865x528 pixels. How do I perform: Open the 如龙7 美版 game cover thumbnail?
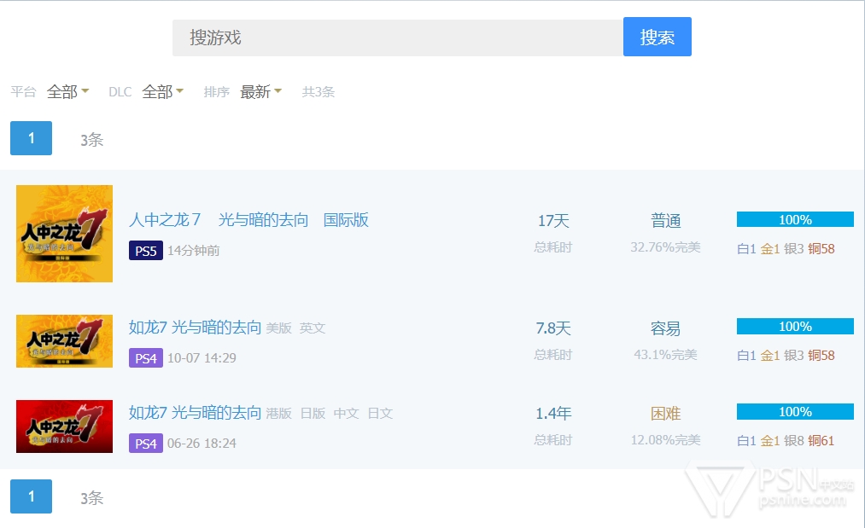point(64,341)
